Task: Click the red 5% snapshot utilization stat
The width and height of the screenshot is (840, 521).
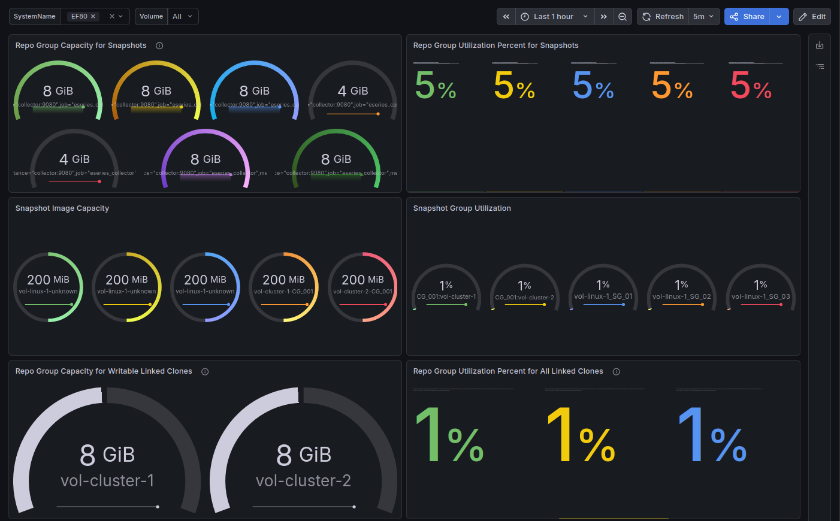Action: 751,86
